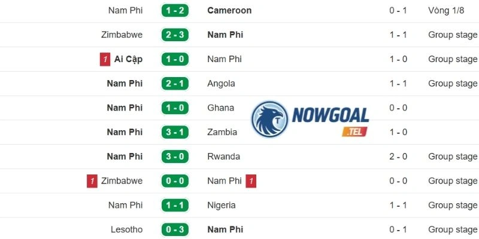The width and height of the screenshot is (479, 239).
Task: Open the Cameroon team link
Action: pyautogui.click(x=229, y=10)
